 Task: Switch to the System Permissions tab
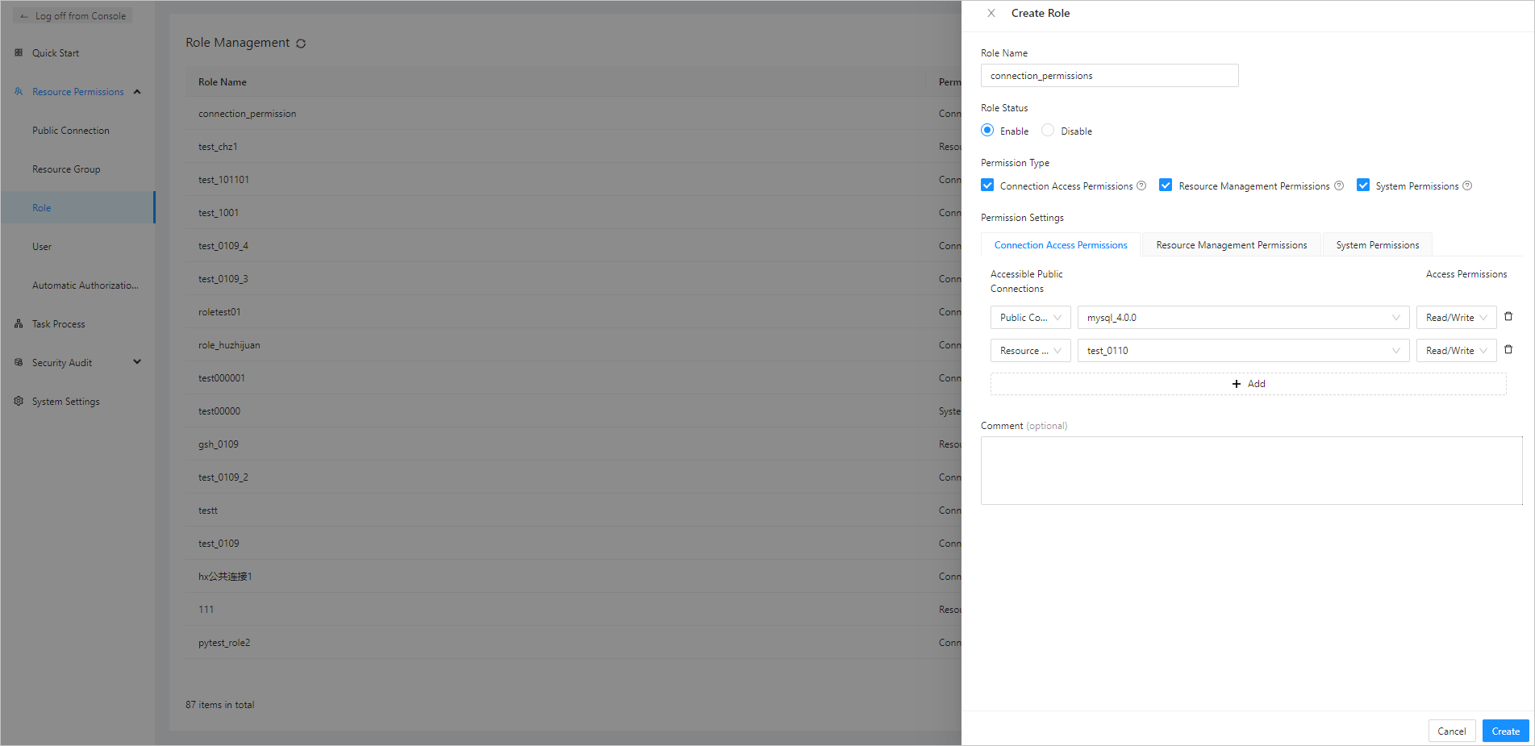click(1377, 245)
